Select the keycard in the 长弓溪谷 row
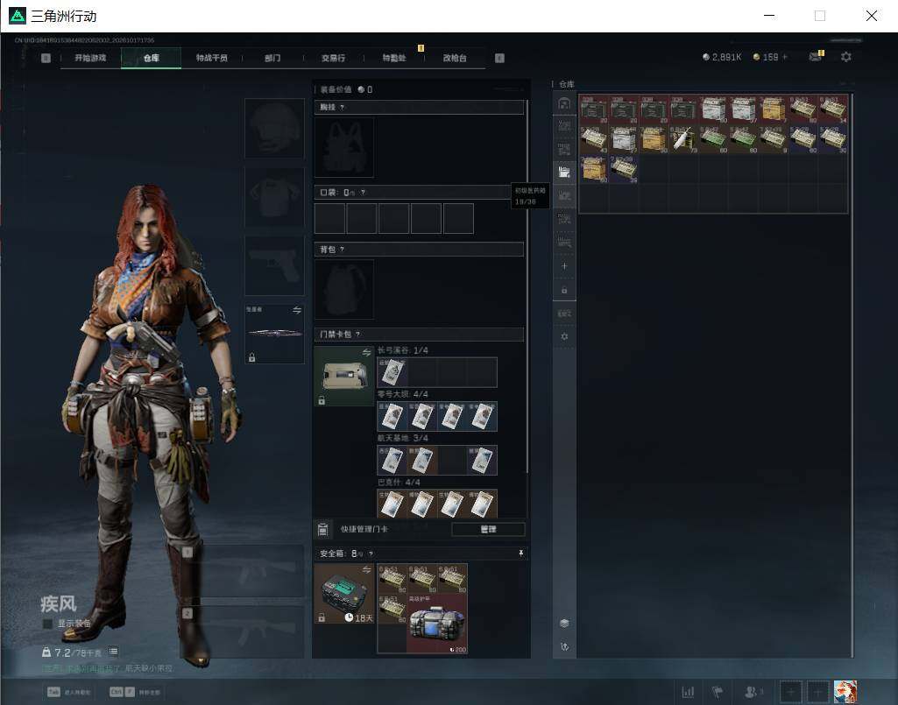Viewport: 898px width, 705px height. coord(392,372)
